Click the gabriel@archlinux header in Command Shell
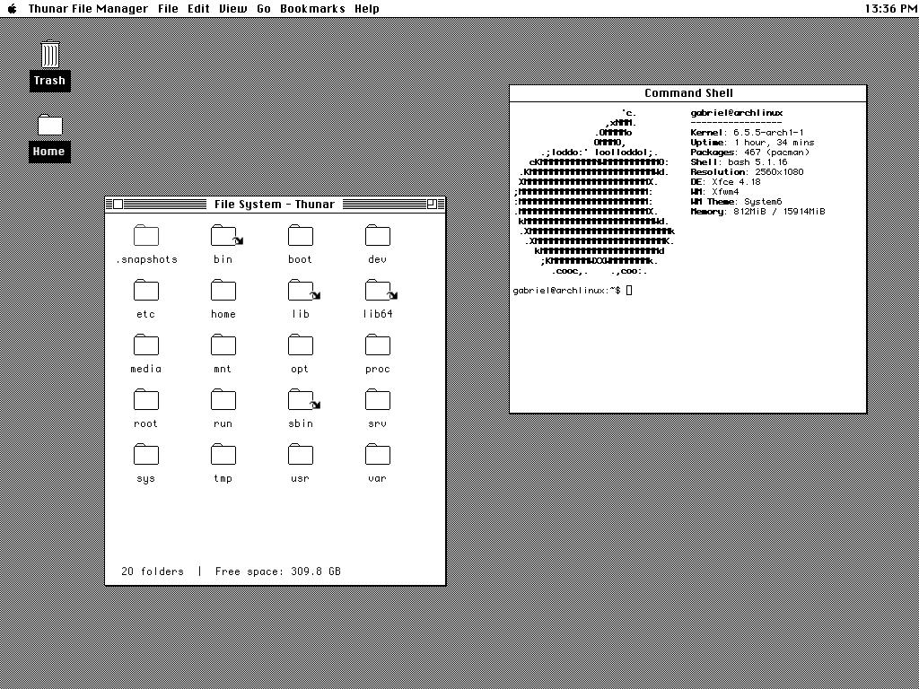The width and height of the screenshot is (919, 689). tap(737, 113)
